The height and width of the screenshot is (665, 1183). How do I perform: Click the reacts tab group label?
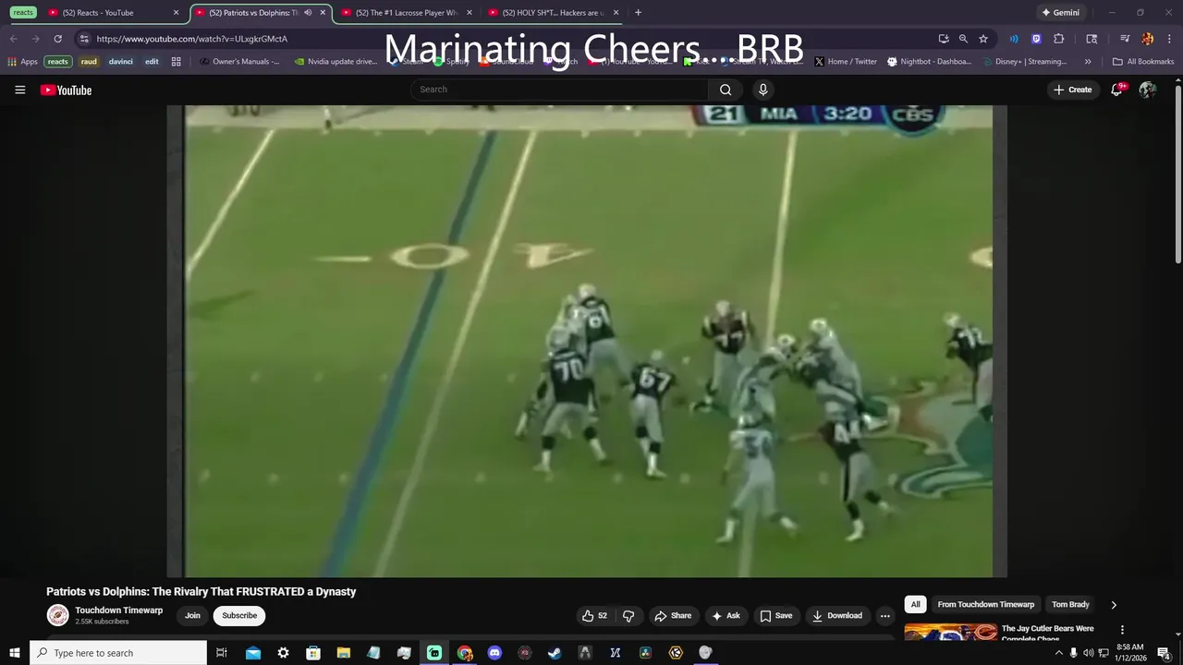point(23,13)
